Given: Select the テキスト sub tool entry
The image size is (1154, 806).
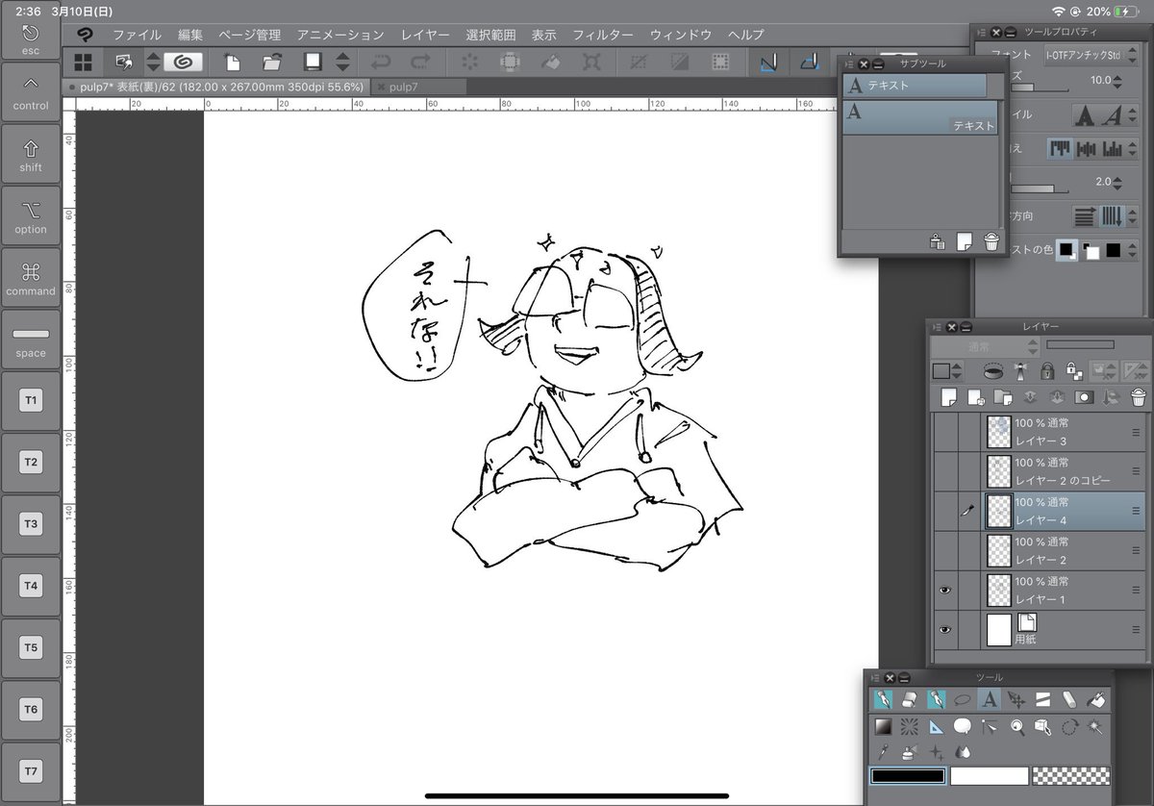Looking at the screenshot, I should 921,117.
